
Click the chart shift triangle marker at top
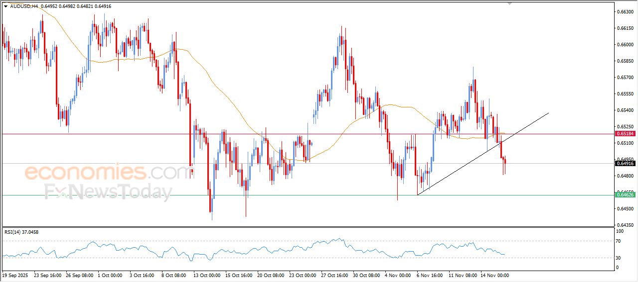pyautogui.click(x=509, y=3)
